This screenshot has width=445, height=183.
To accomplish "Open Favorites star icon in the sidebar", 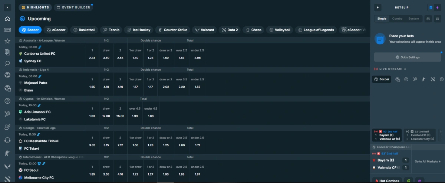I will (7, 41).
